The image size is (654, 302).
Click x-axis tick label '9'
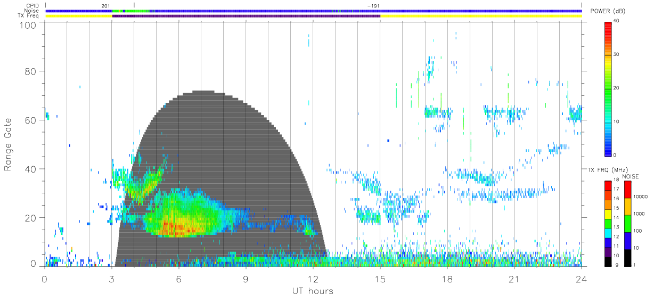246,279
